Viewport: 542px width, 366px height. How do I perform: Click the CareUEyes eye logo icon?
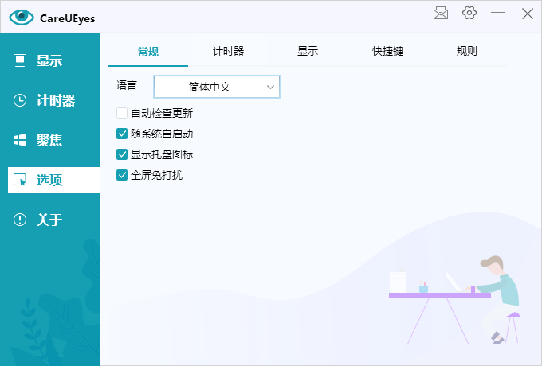22,17
